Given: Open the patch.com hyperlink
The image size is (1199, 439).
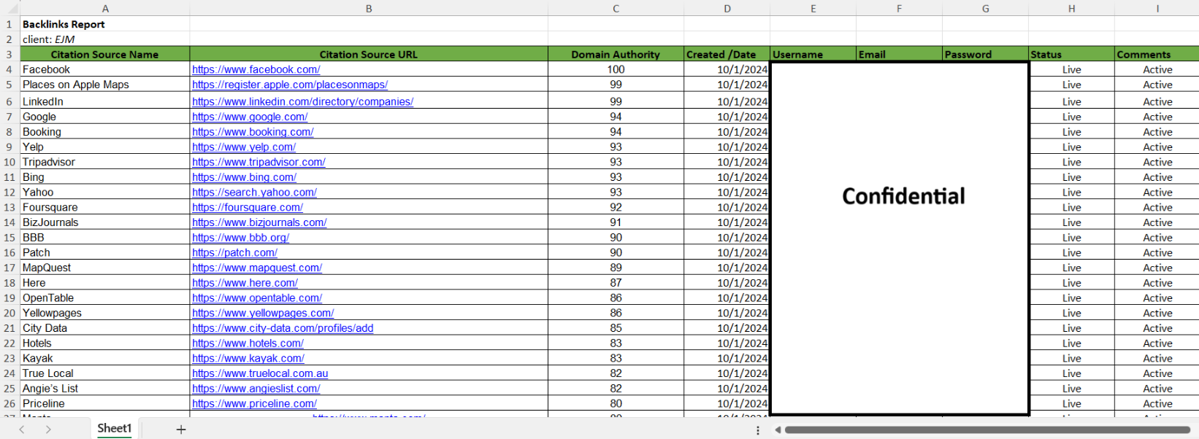Looking at the screenshot, I should click(234, 253).
